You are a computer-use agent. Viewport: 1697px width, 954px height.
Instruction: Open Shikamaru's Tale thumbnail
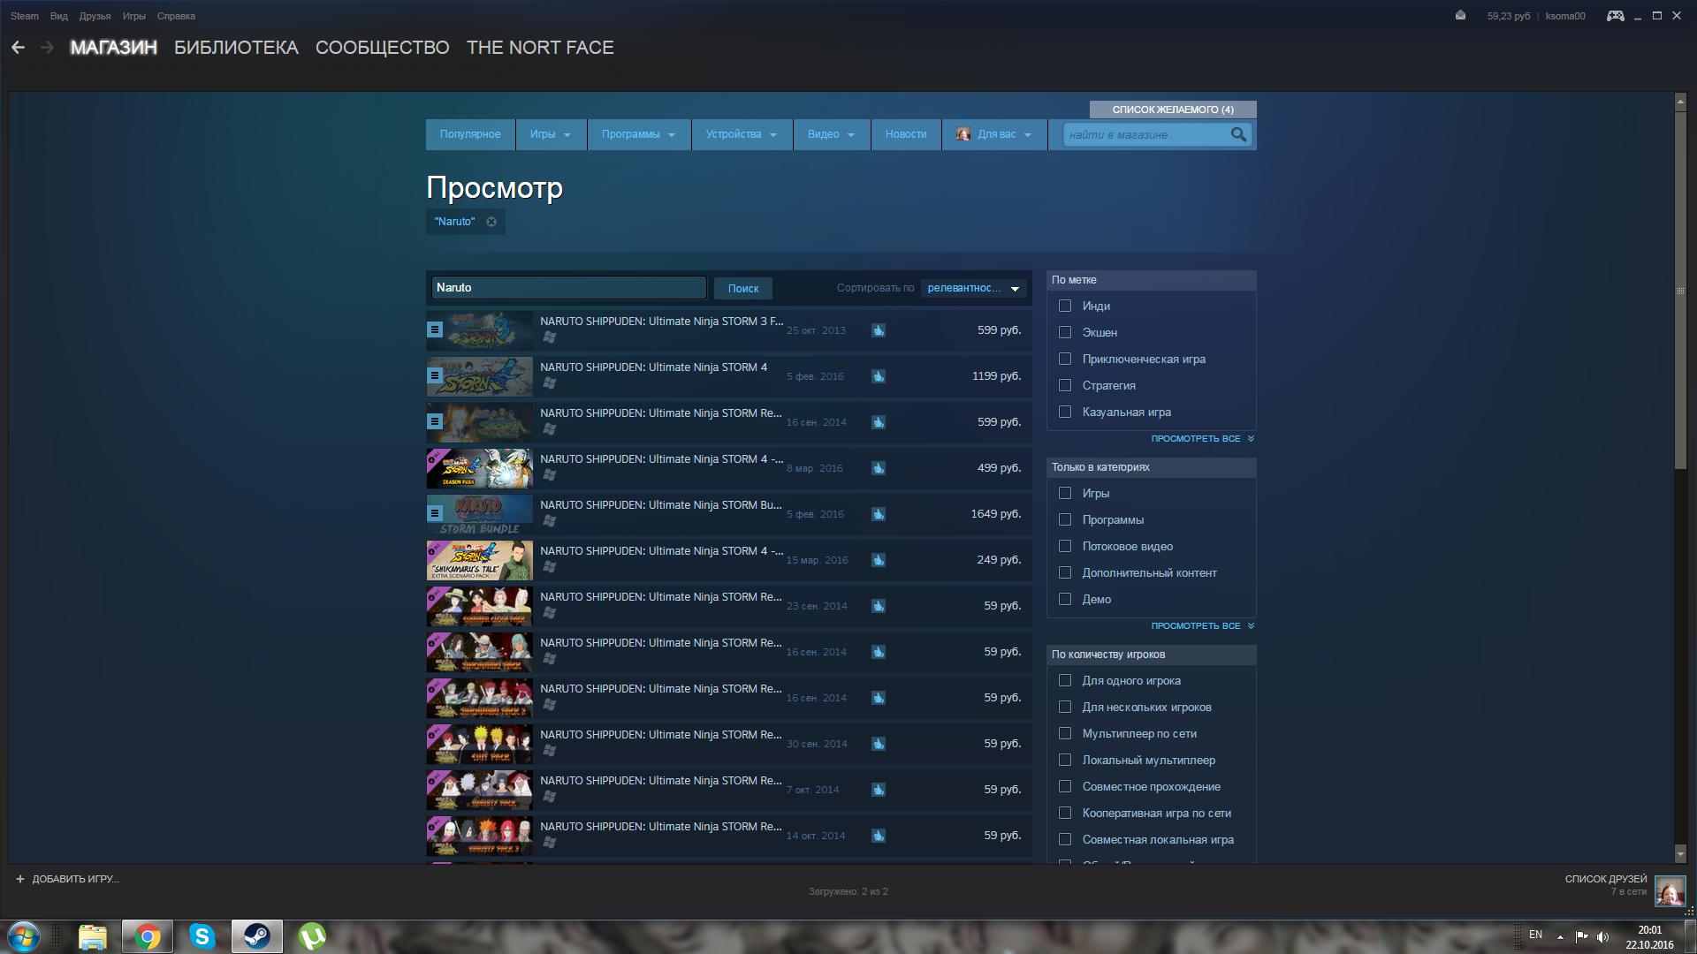point(480,560)
